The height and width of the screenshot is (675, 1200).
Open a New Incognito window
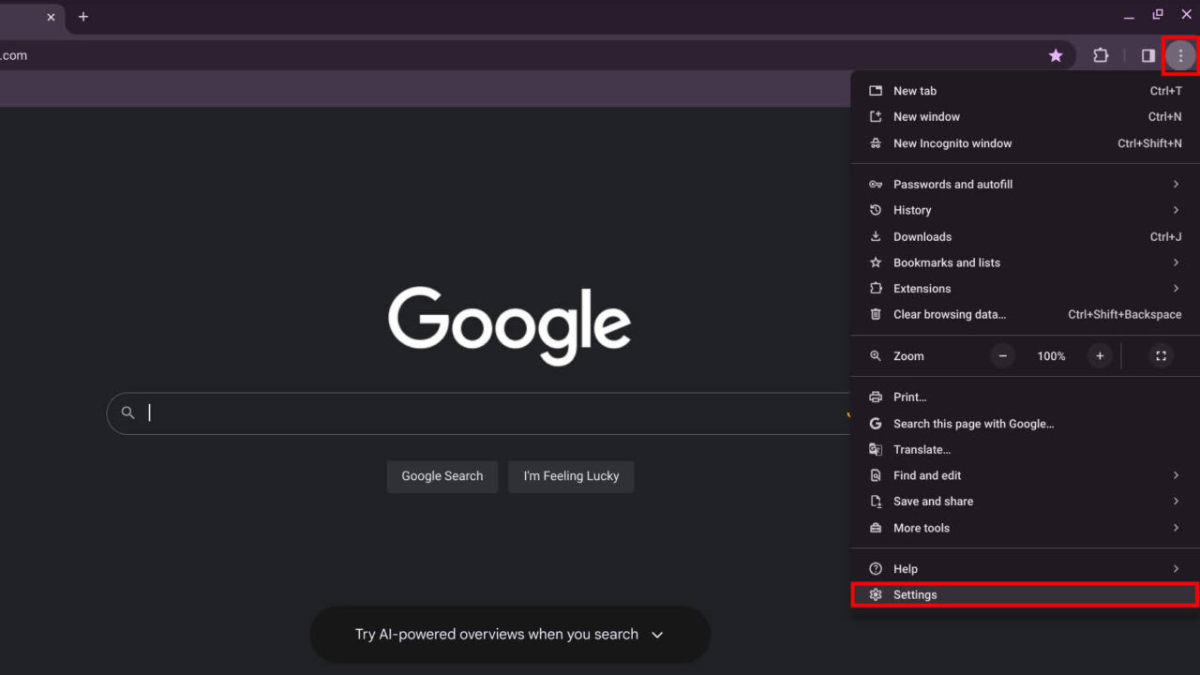[x=952, y=142]
